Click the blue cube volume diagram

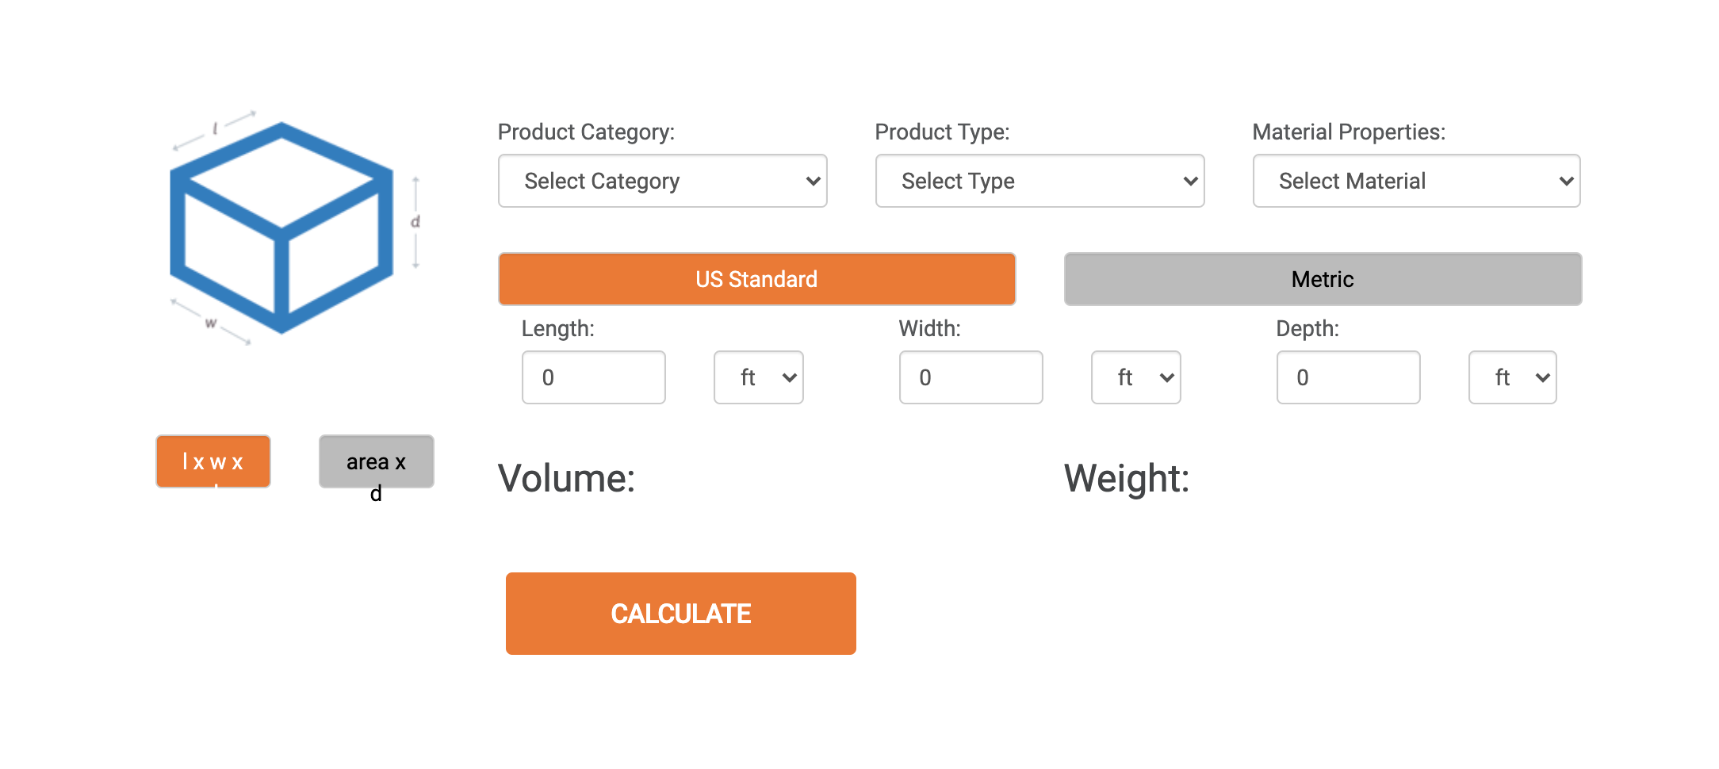click(281, 228)
